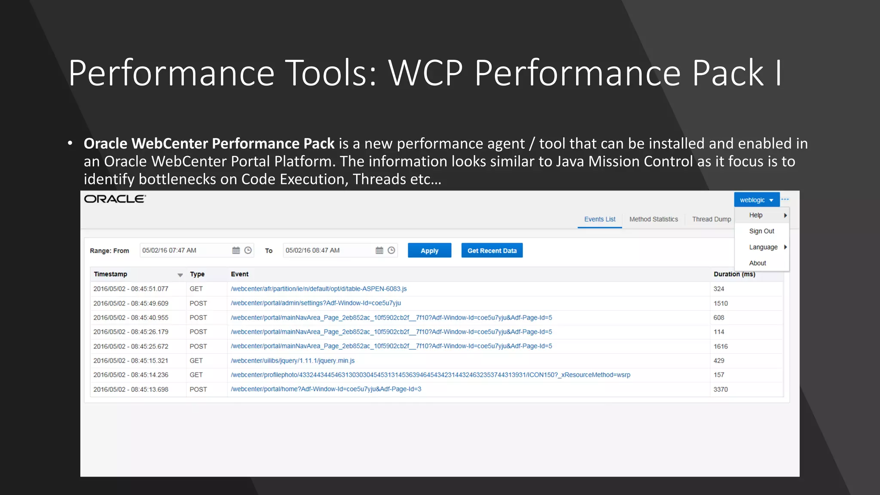Click the Oracle logo

115,199
